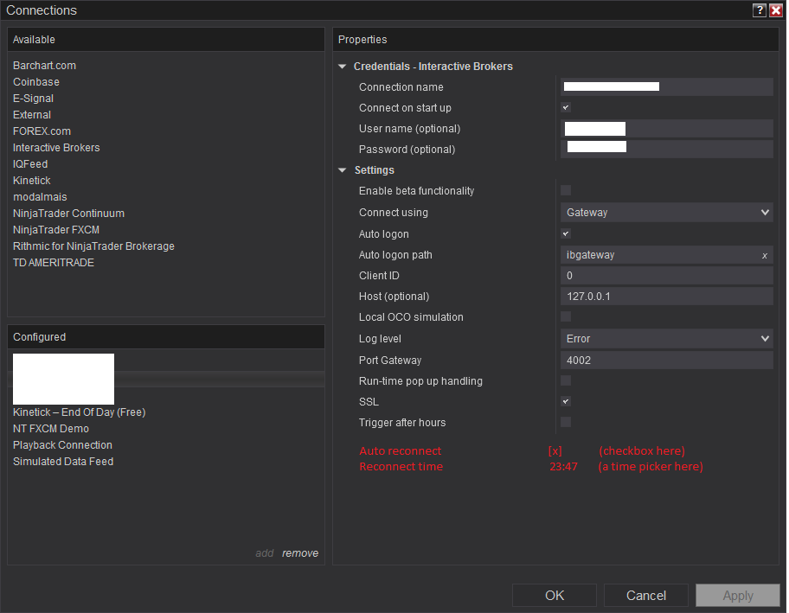Click the Host (optional) field
The width and height of the screenshot is (789, 613).
[x=667, y=297]
